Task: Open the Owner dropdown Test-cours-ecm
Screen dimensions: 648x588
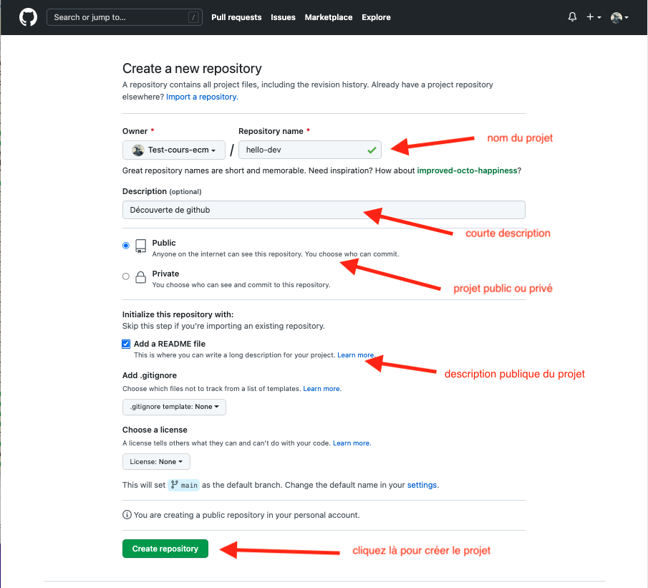Action: (x=174, y=150)
